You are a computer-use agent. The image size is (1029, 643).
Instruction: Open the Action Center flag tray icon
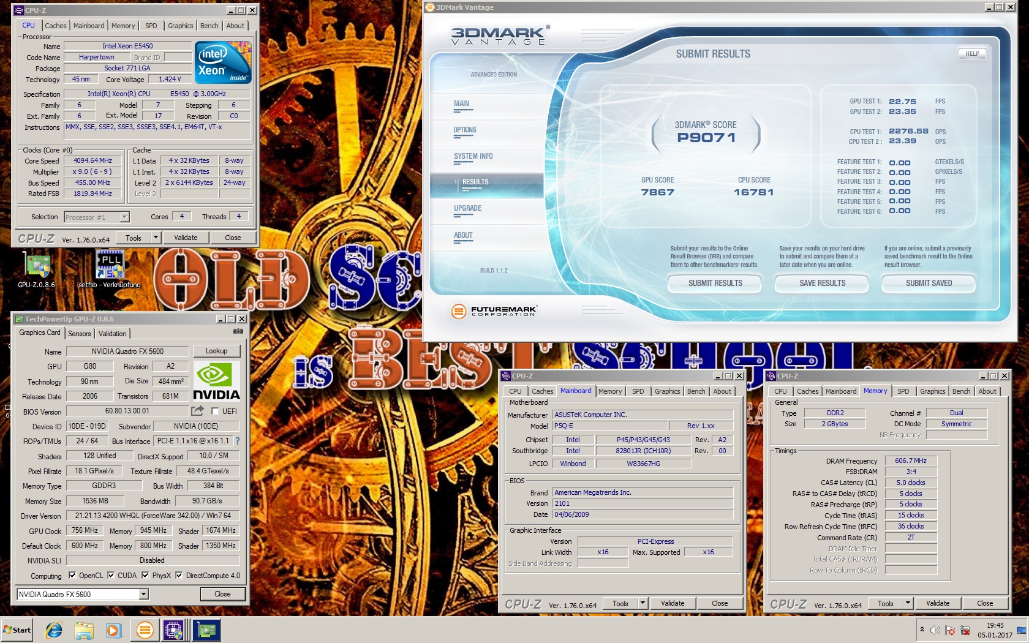point(950,630)
